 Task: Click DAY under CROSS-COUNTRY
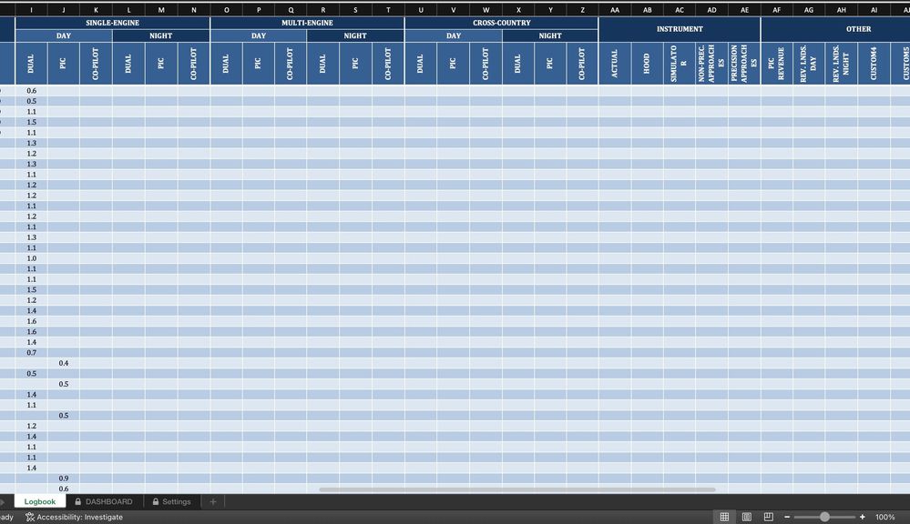pyautogui.click(x=454, y=35)
